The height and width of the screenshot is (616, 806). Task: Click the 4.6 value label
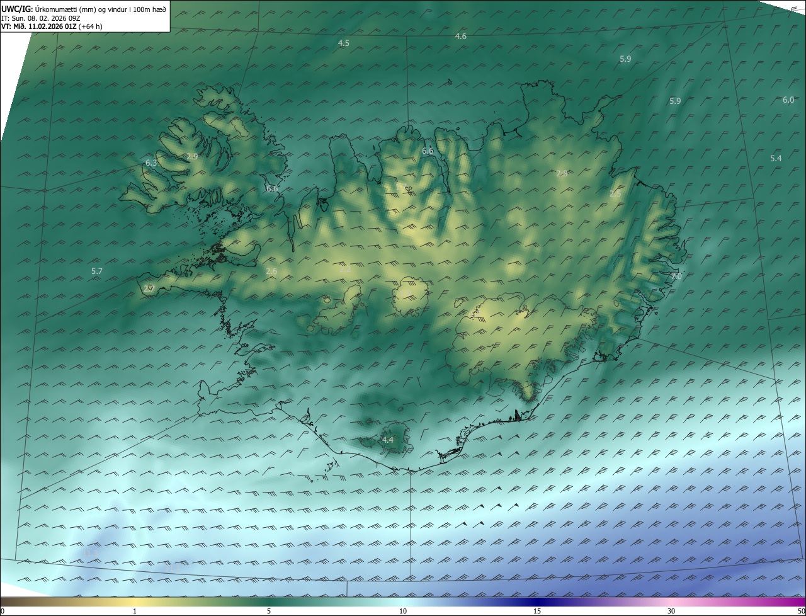[x=461, y=37]
